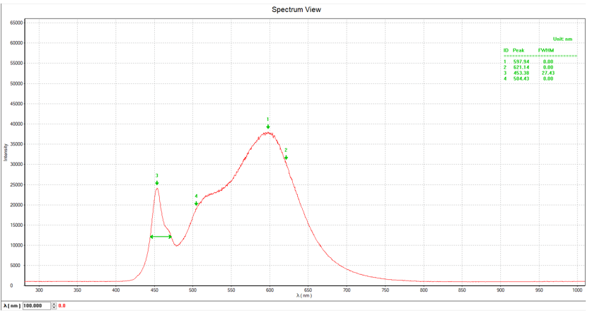Click the peak value 453.38 in table

[521, 73]
